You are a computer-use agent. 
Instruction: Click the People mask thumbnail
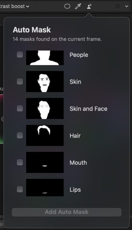click(x=45, y=58)
